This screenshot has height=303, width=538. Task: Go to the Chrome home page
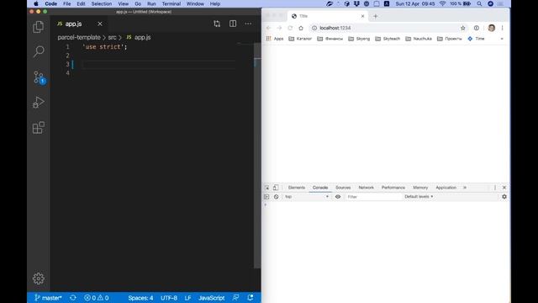point(301,28)
